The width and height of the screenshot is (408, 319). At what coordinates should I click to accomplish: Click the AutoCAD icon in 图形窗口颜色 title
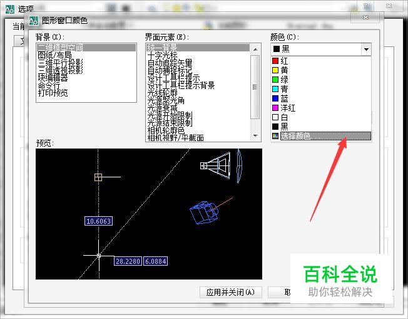coord(34,21)
